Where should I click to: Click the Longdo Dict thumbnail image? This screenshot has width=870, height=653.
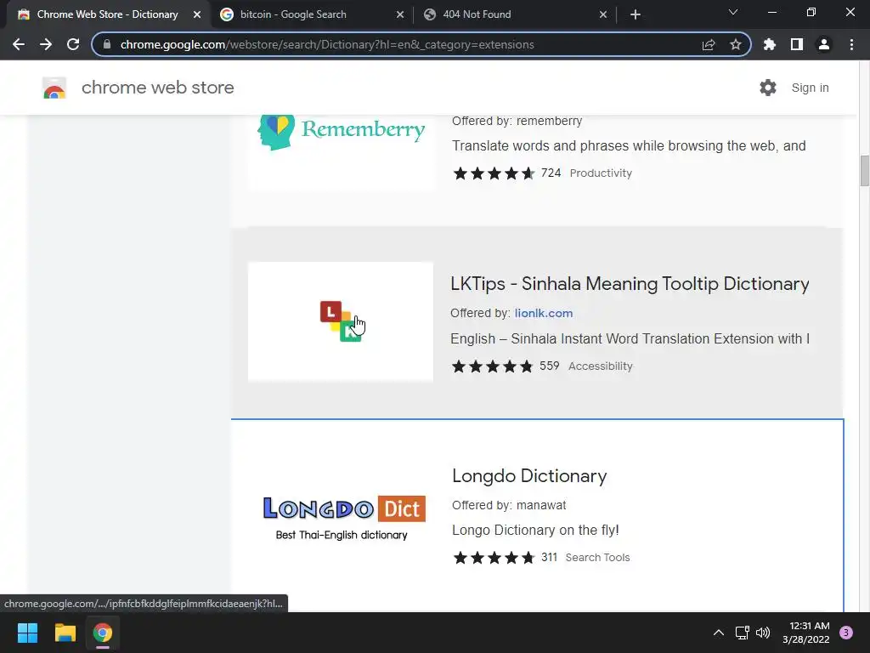(343, 517)
